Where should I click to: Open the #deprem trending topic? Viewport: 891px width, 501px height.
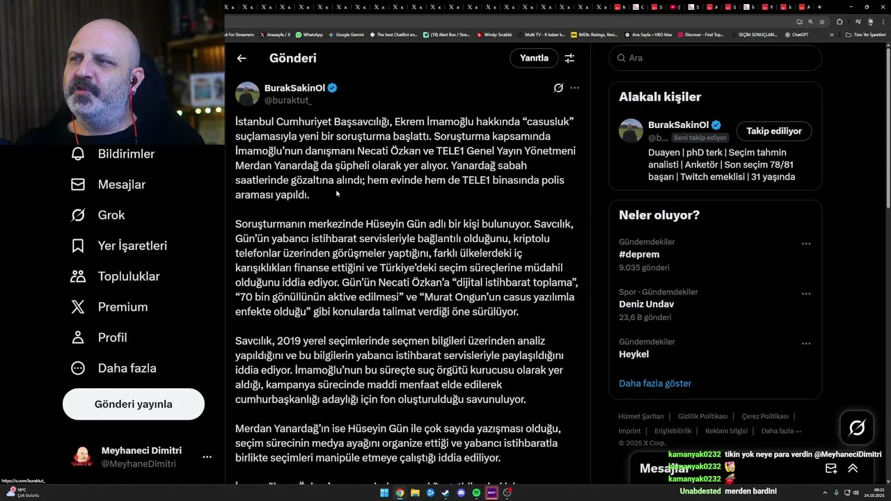[639, 255]
